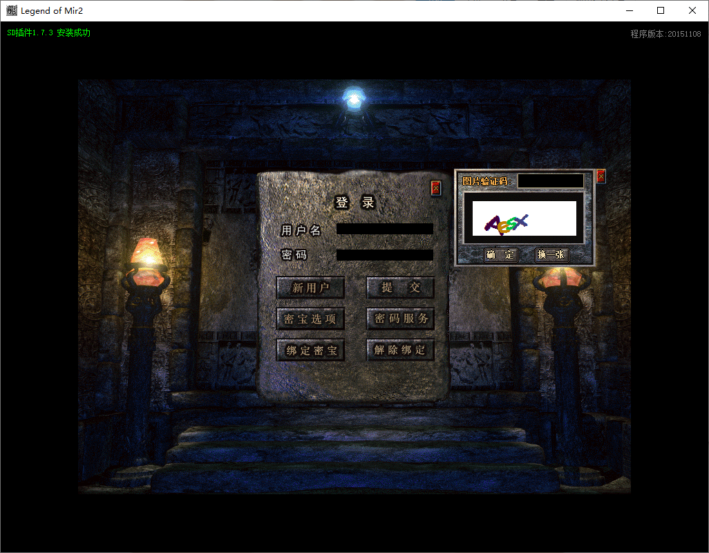This screenshot has height=553, width=709.
Task: Close the Legend of Mir2 window
Action: pos(692,11)
